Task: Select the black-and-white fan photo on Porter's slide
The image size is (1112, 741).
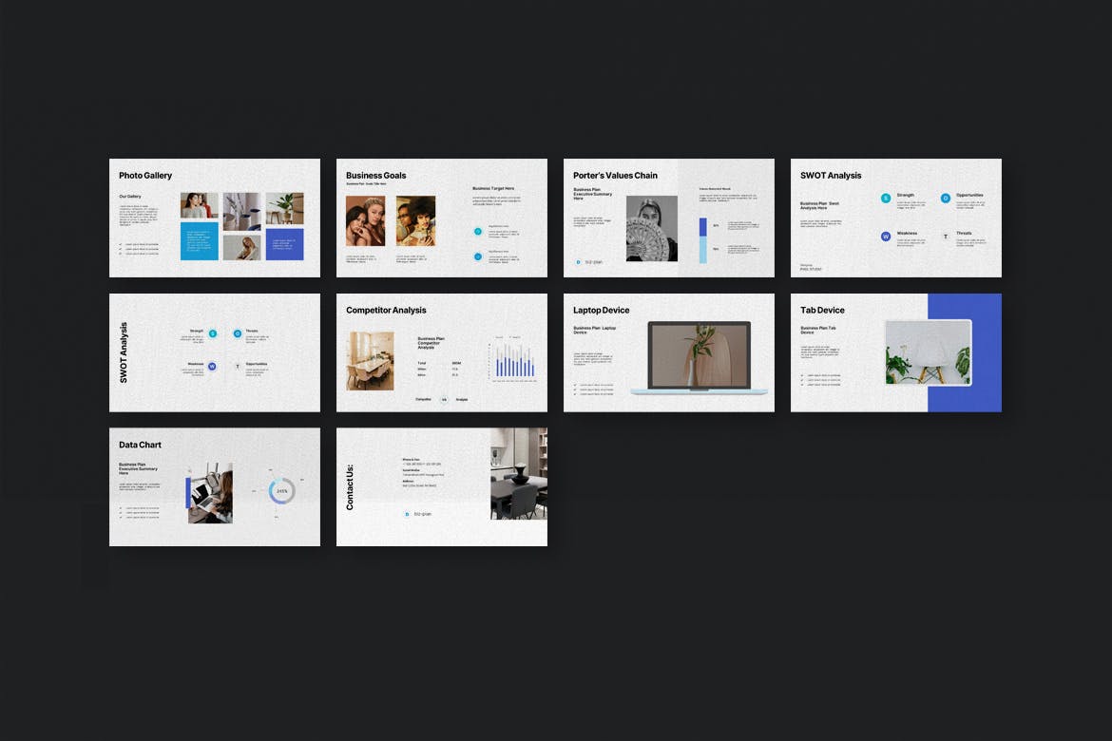Action: pos(651,228)
